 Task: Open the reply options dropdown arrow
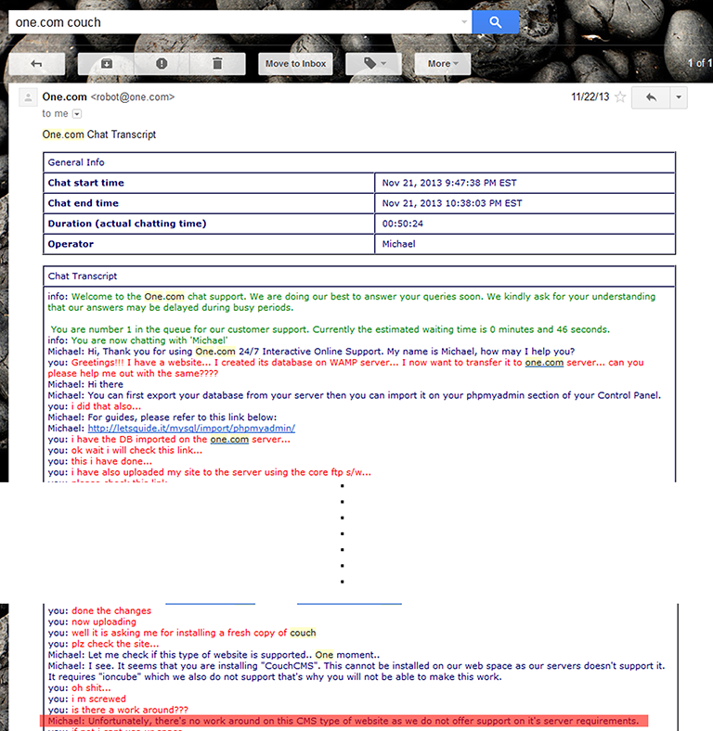679,97
